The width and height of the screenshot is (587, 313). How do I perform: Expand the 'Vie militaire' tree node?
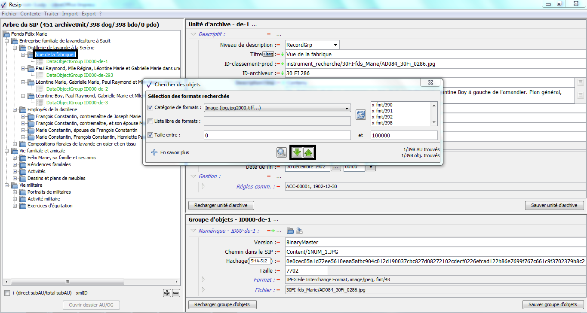pyautogui.click(x=7, y=185)
